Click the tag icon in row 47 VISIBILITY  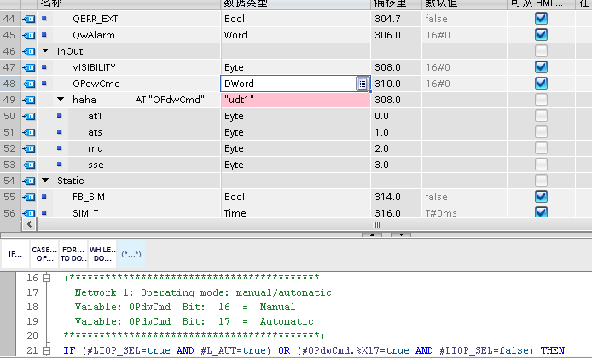29,67
